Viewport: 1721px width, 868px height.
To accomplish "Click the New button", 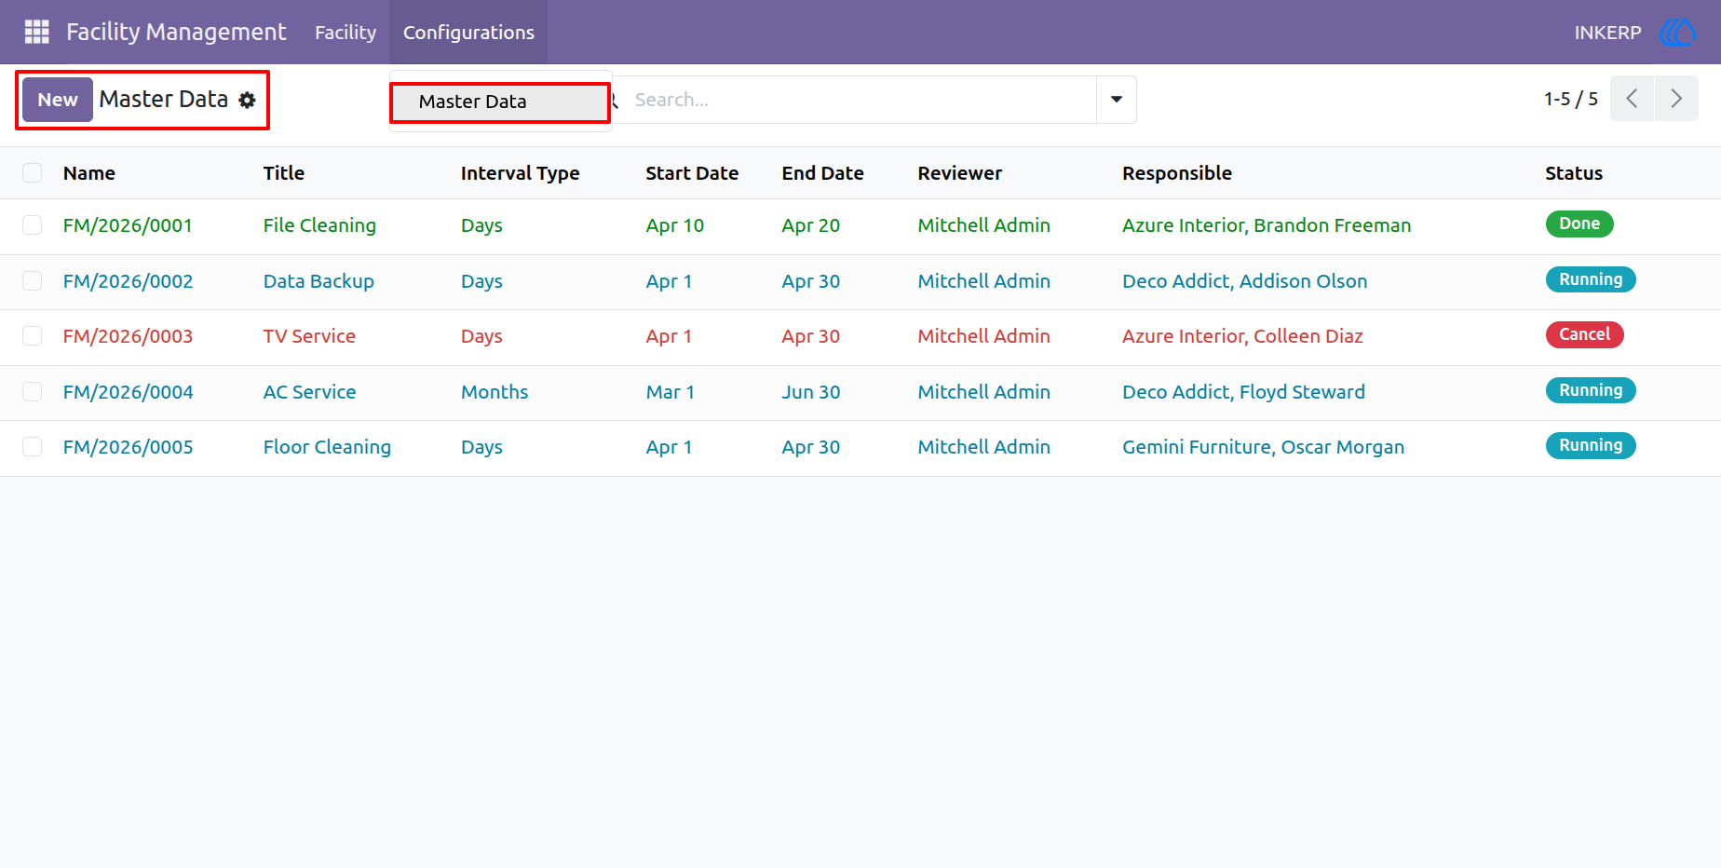I will 58,100.
